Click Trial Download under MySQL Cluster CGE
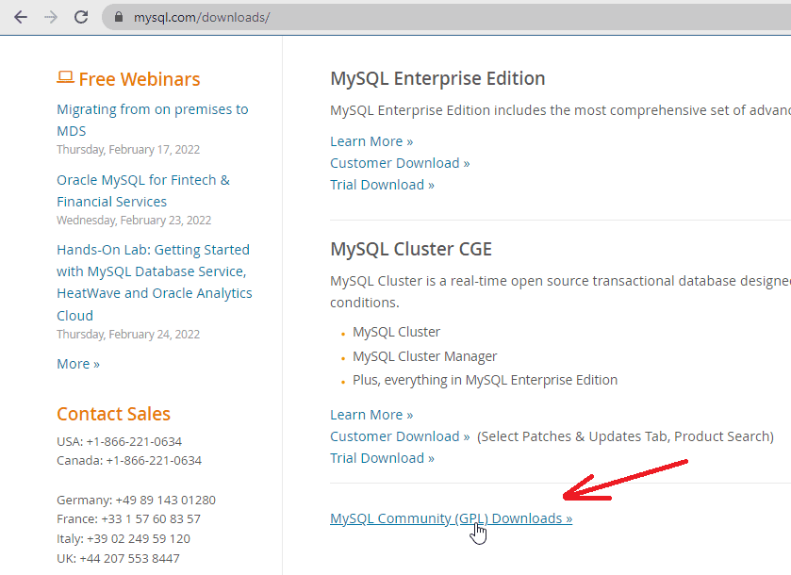Viewport: 791px width, 575px height. pyautogui.click(x=383, y=458)
